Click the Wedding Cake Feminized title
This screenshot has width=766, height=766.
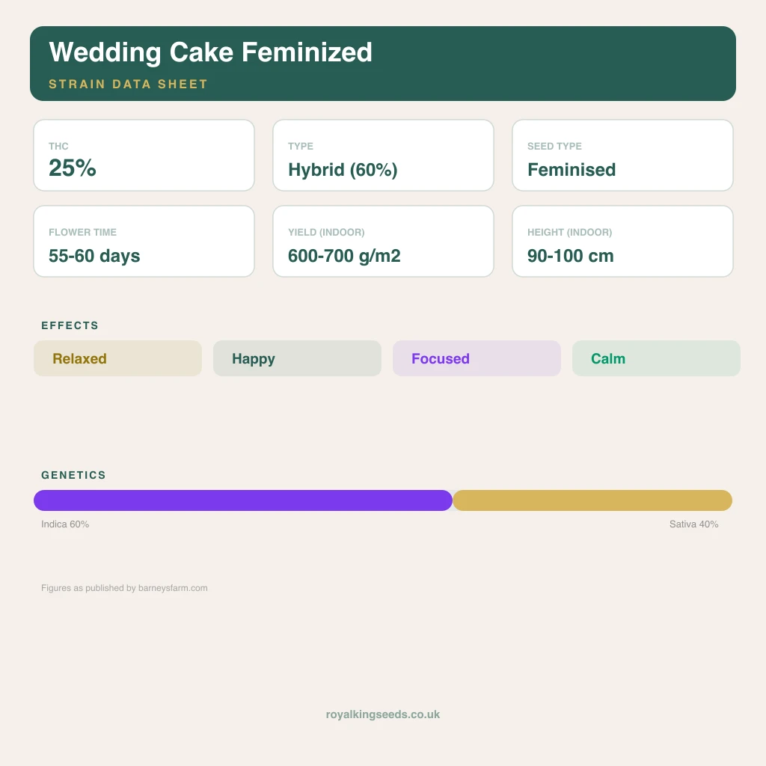tap(210, 52)
